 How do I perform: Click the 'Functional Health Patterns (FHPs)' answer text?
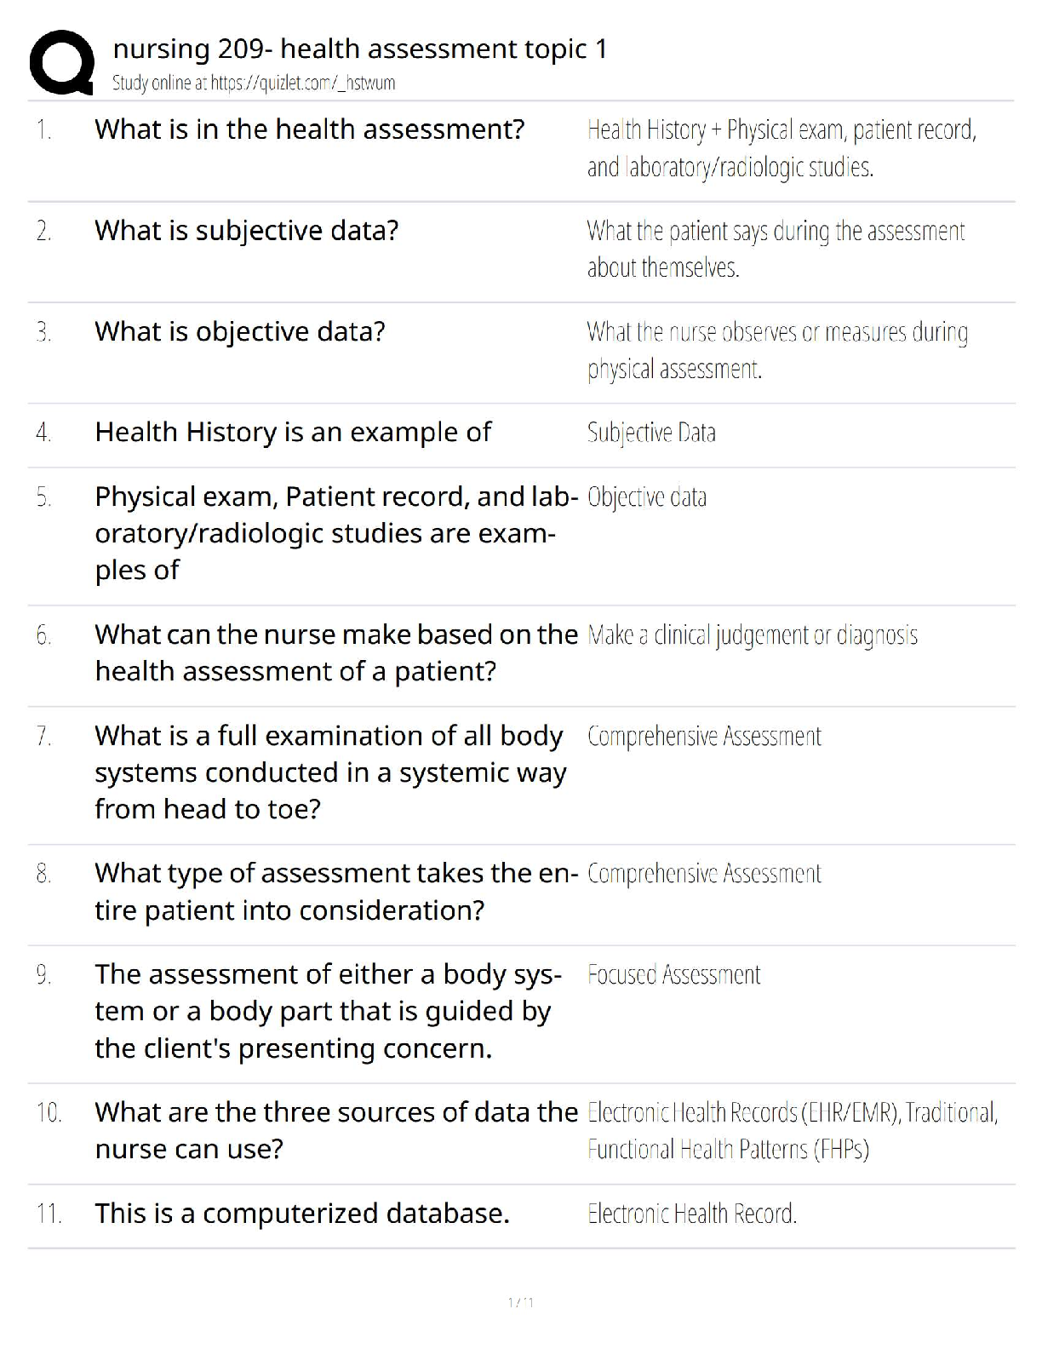[x=728, y=1150]
